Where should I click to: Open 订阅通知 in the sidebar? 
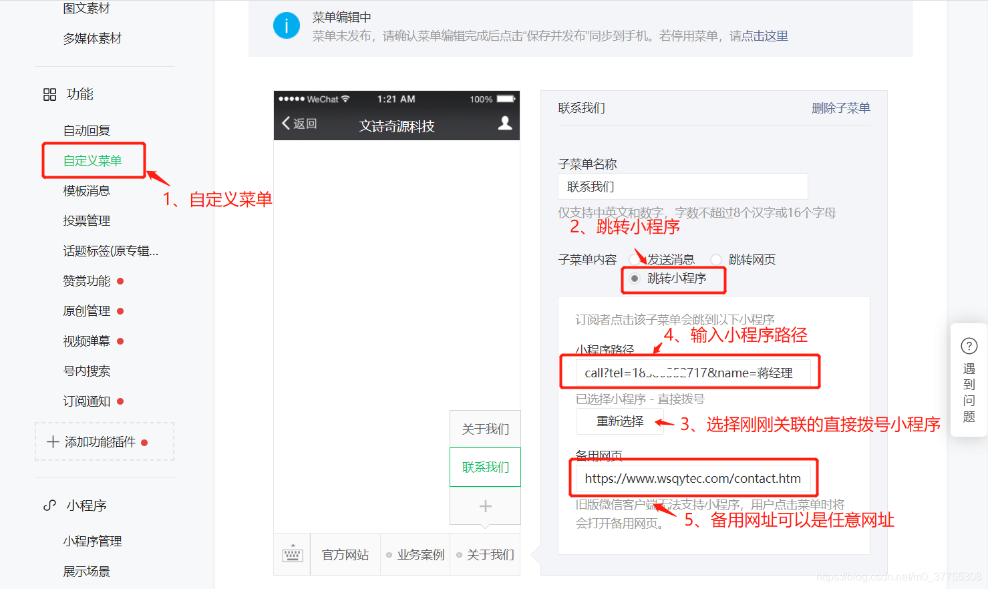click(86, 401)
